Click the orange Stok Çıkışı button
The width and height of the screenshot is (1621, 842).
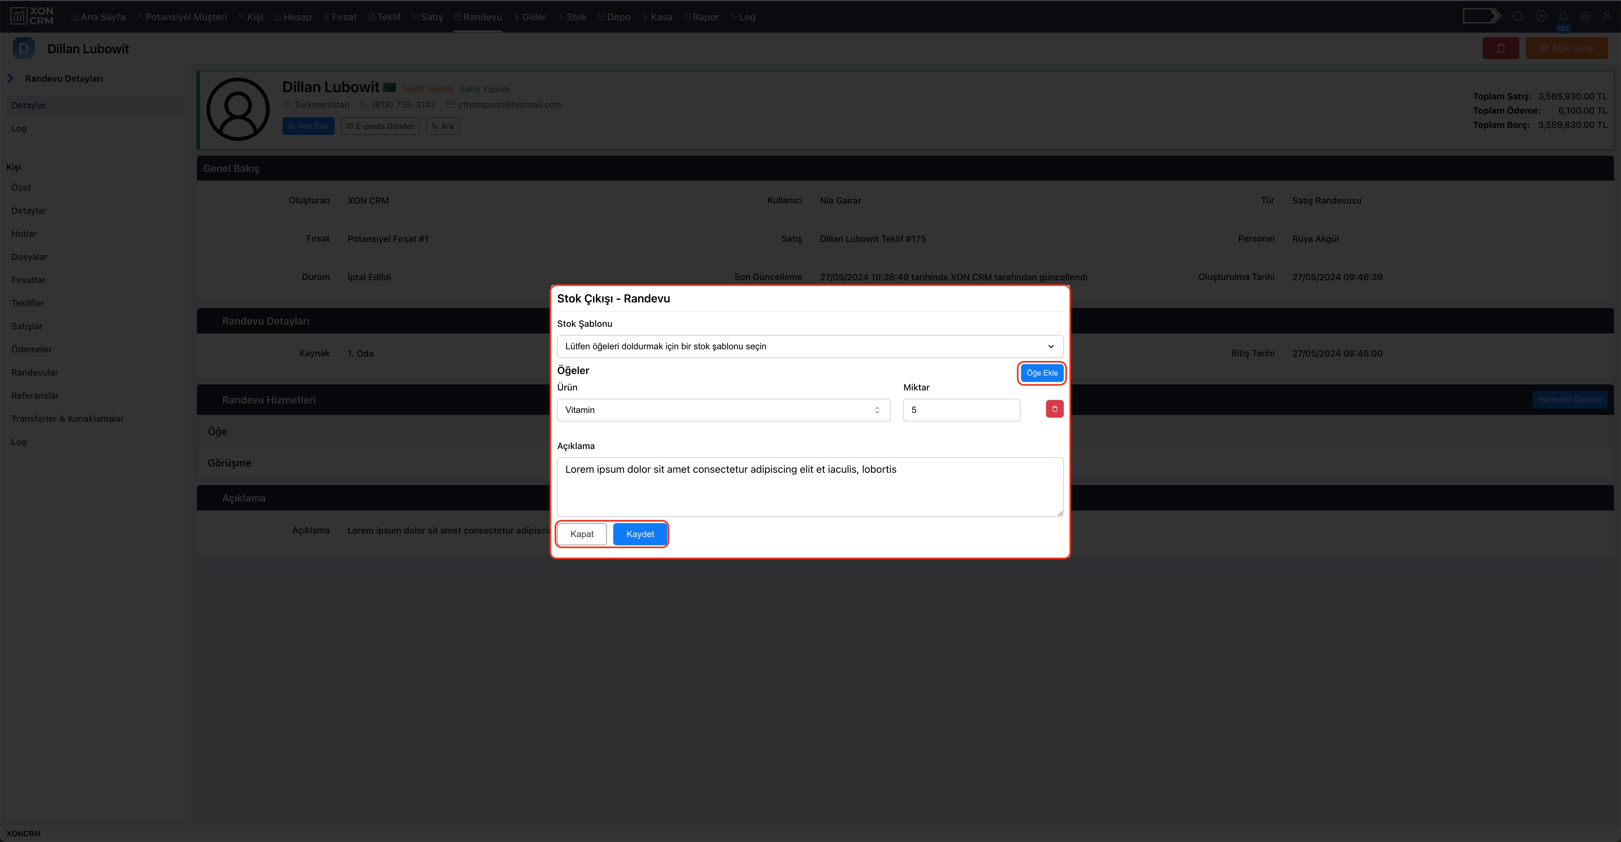point(1566,48)
